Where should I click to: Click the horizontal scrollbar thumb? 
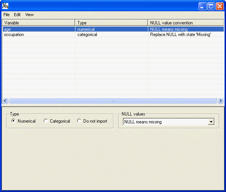tap(113, 101)
